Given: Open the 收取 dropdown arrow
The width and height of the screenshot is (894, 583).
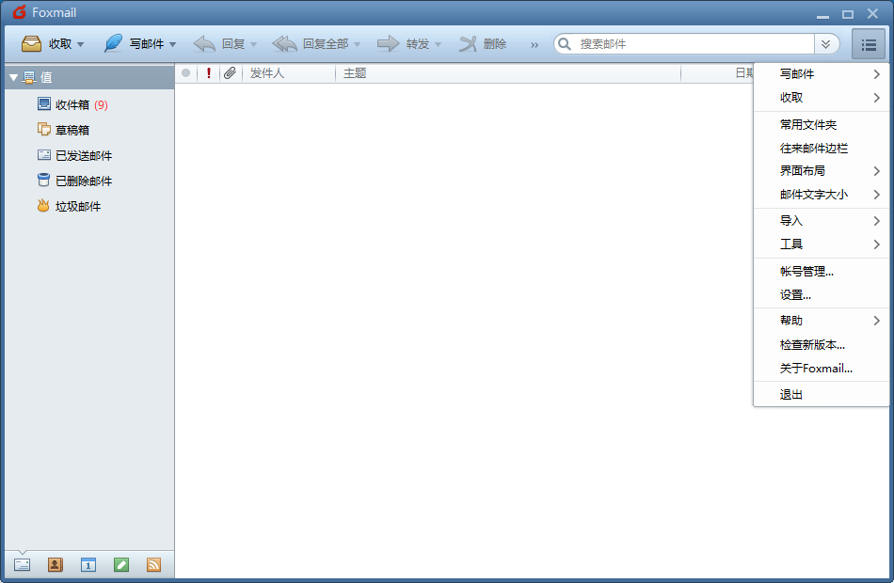Looking at the screenshot, I should (x=80, y=44).
